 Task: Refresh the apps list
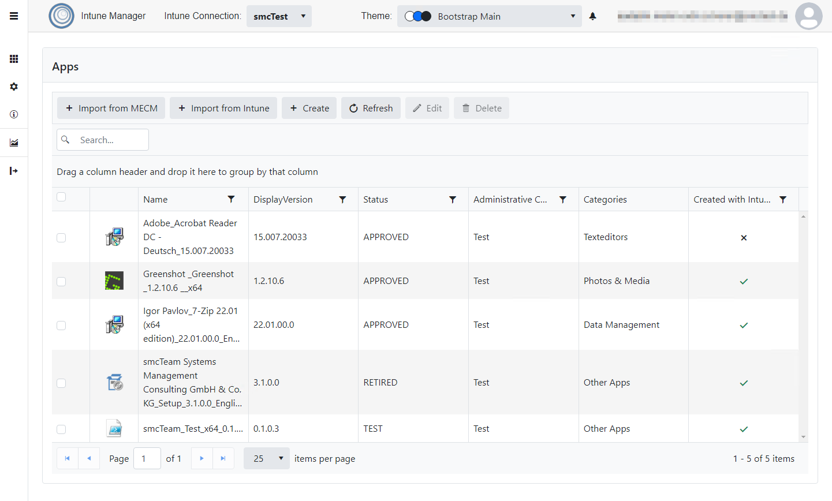tap(371, 108)
